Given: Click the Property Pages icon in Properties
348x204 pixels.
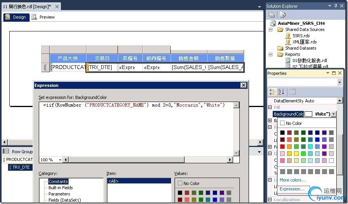Looking at the screenshot, I should point(292,92).
